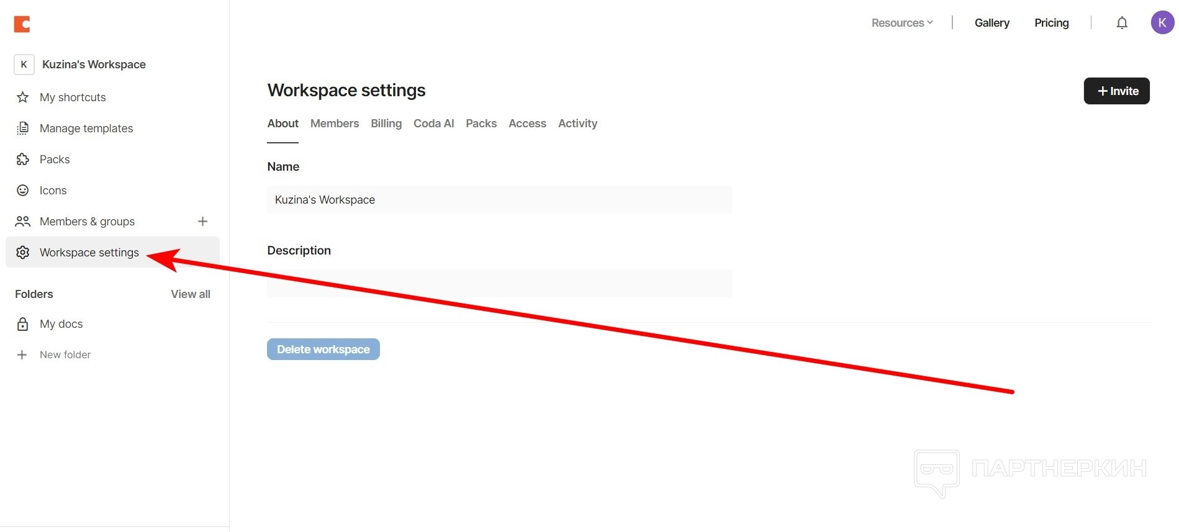Select the Packs tab in settings
Screen dimensions: 1179x532
coord(481,124)
